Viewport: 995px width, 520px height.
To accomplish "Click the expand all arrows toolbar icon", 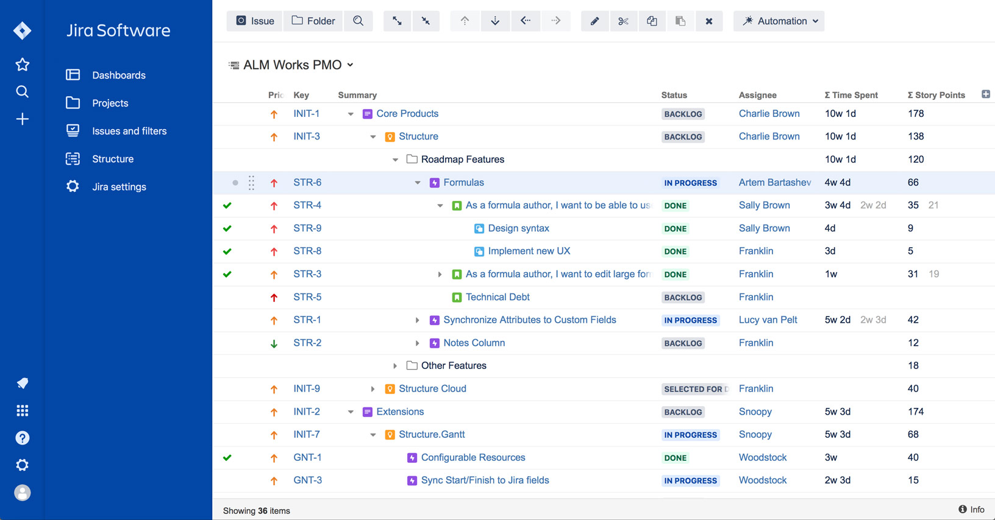I will [397, 21].
